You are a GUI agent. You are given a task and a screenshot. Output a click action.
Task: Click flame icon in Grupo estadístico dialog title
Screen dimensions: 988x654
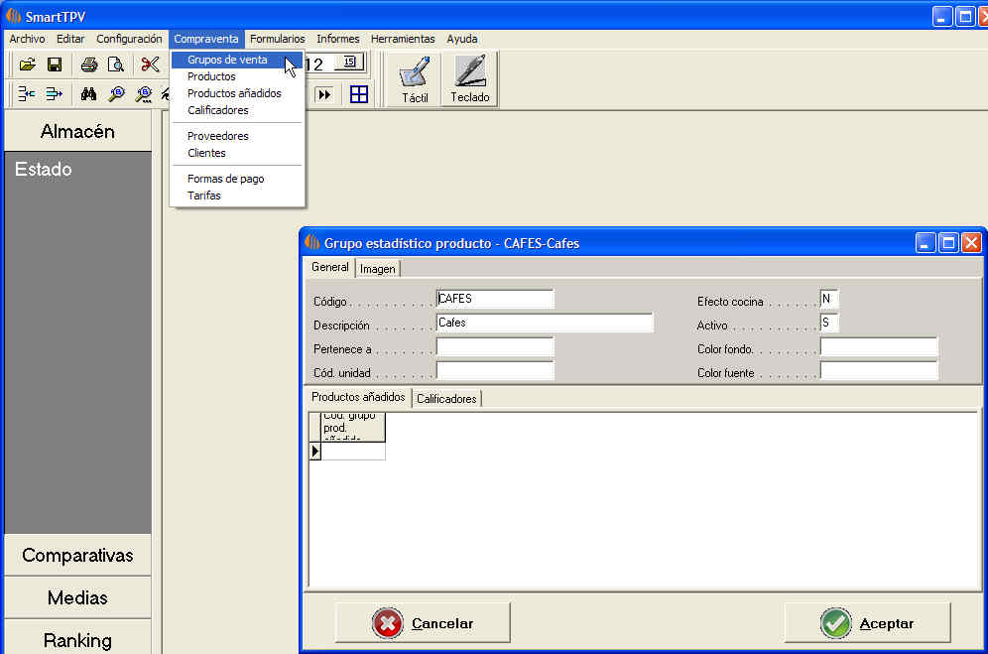coord(311,242)
